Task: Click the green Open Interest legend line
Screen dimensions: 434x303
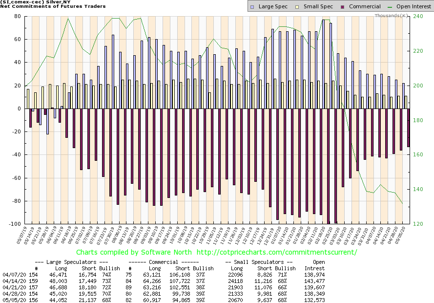Action: (x=390, y=7)
